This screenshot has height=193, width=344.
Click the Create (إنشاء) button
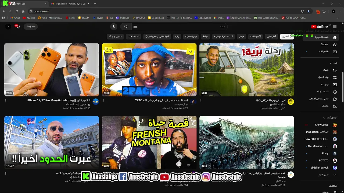(x=31, y=27)
